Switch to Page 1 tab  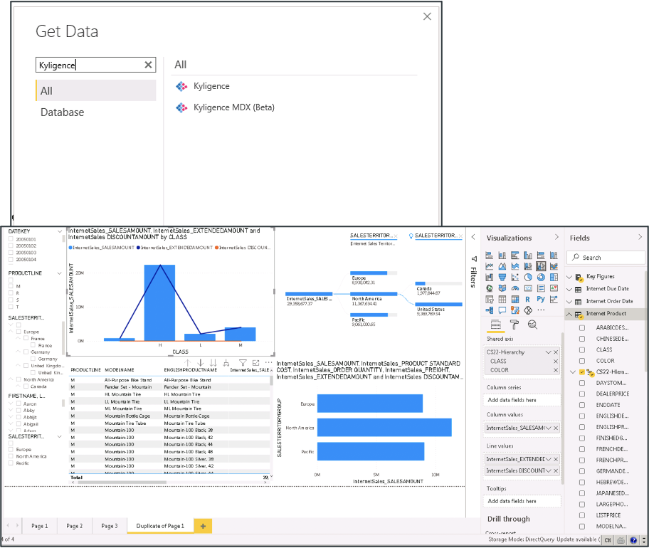click(40, 526)
